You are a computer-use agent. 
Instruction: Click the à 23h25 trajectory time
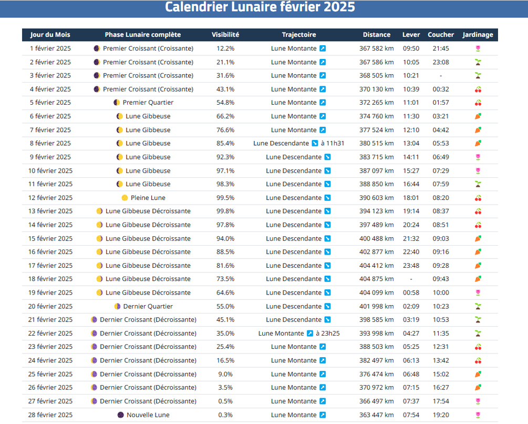coord(328,334)
